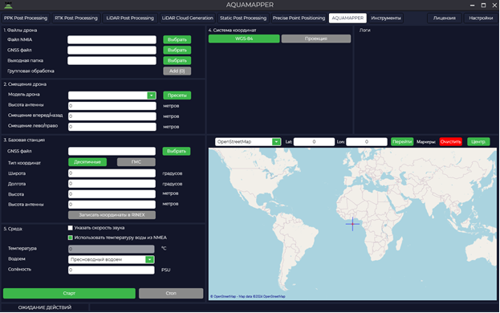The width and height of the screenshot is (500, 313).
Task: Choose drone GNSS file with Выбрать
Action: pyautogui.click(x=177, y=50)
